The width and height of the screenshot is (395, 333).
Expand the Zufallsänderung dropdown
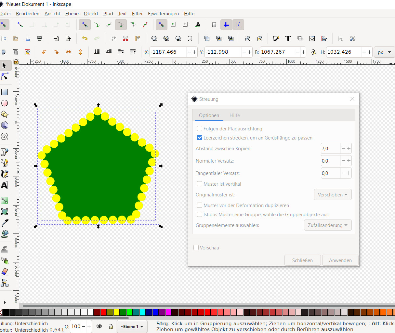pyautogui.click(x=327, y=225)
